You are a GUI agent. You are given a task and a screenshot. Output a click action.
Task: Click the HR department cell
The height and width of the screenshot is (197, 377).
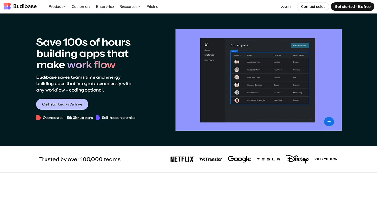(295, 77)
